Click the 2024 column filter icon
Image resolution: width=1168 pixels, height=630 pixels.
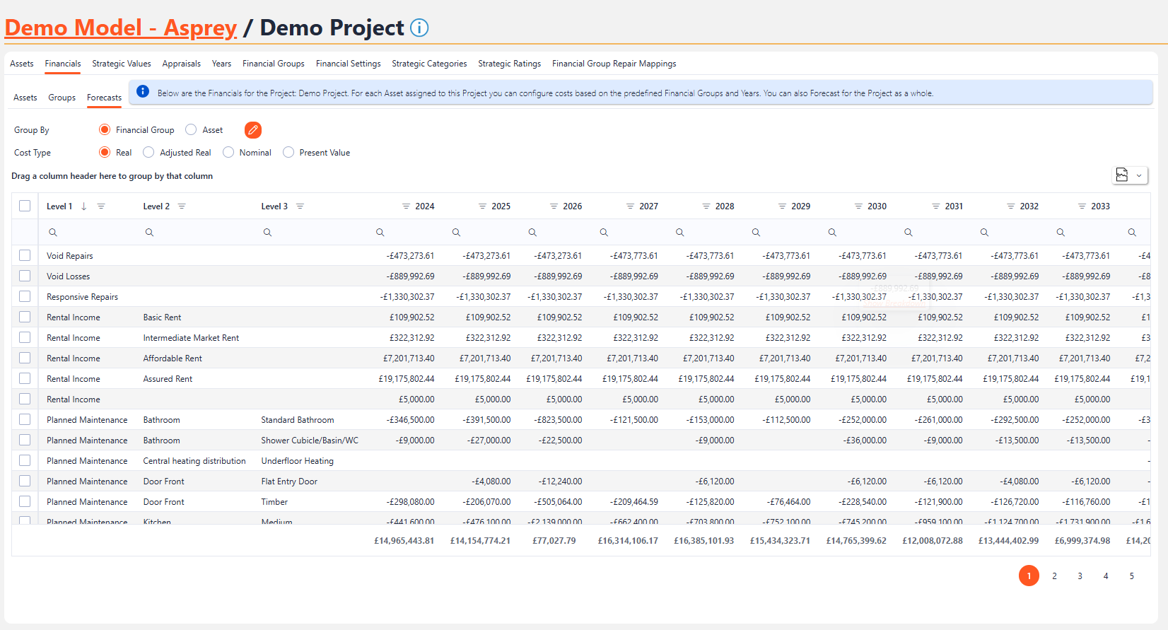(x=406, y=206)
